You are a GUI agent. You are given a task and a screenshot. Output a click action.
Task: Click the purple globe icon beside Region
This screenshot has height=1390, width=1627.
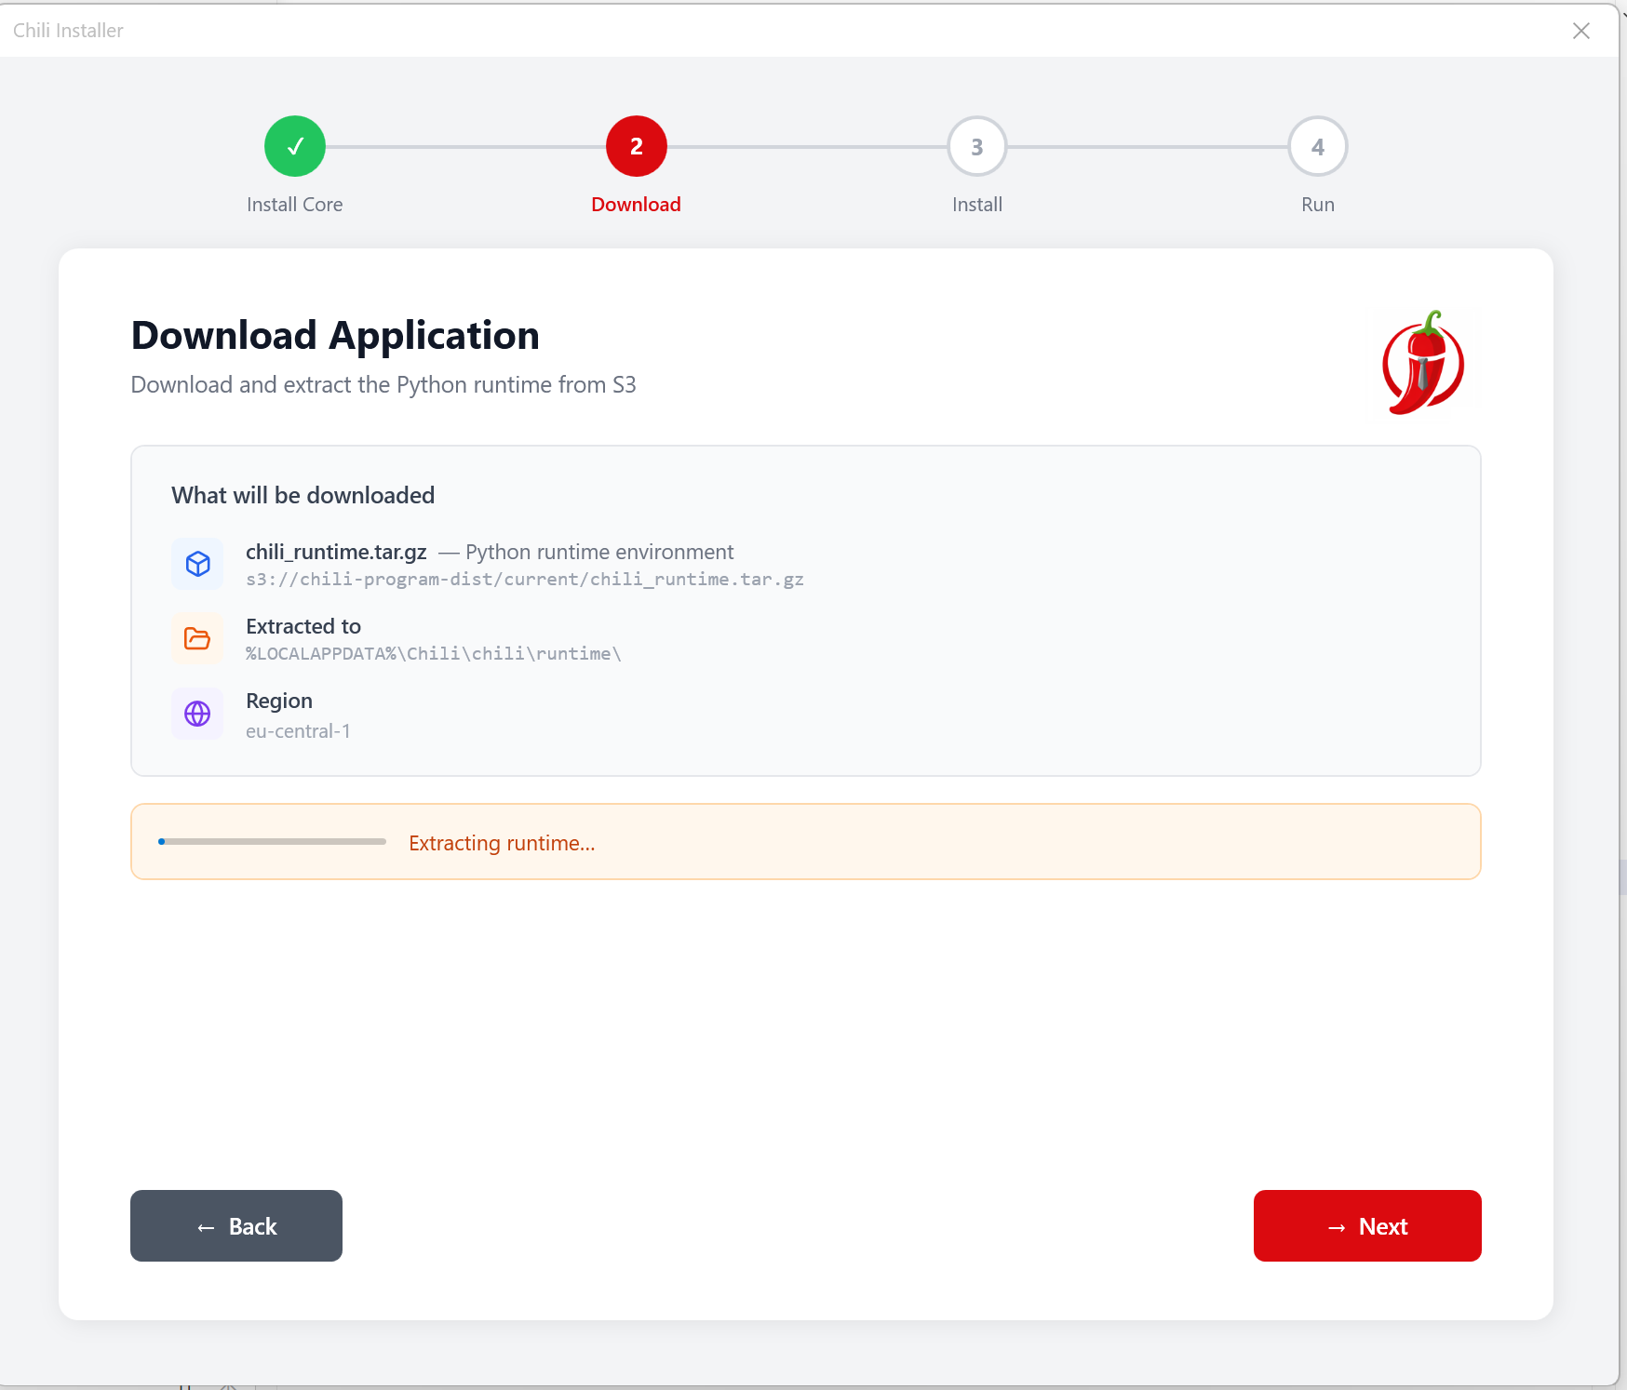coord(197,714)
